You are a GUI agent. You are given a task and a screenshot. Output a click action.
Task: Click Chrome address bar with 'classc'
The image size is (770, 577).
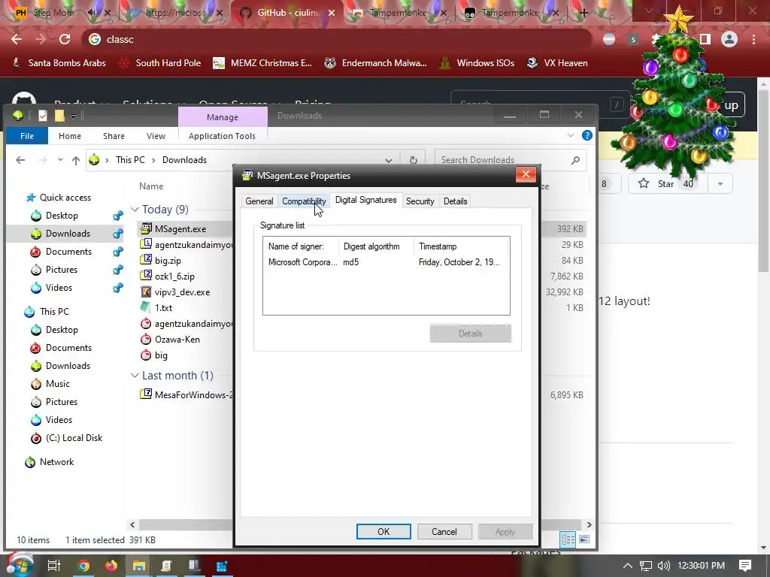pos(336,39)
